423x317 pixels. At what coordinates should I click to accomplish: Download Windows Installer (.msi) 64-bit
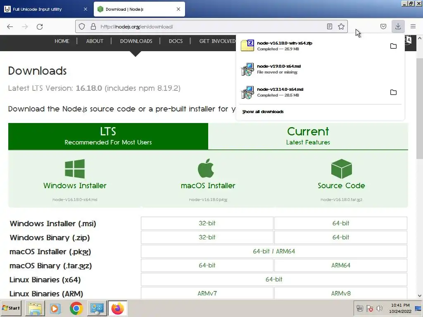pyautogui.click(x=341, y=223)
